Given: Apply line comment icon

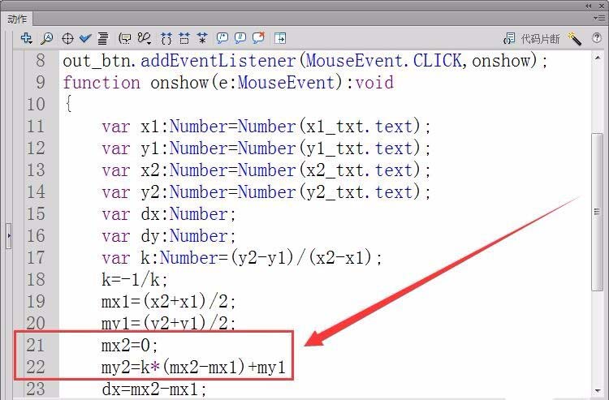Looking at the screenshot, I should tap(240, 38).
